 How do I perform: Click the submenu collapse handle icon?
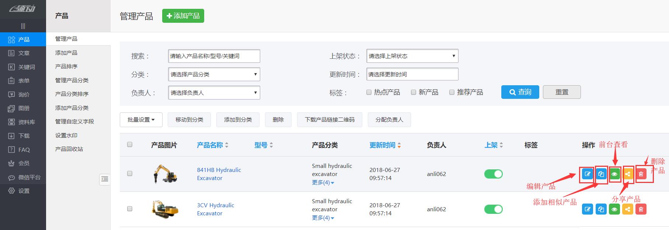pos(105,179)
